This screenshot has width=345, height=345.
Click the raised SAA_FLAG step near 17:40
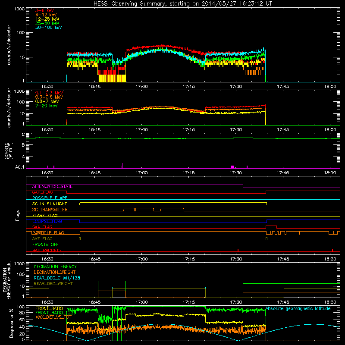click(271, 227)
